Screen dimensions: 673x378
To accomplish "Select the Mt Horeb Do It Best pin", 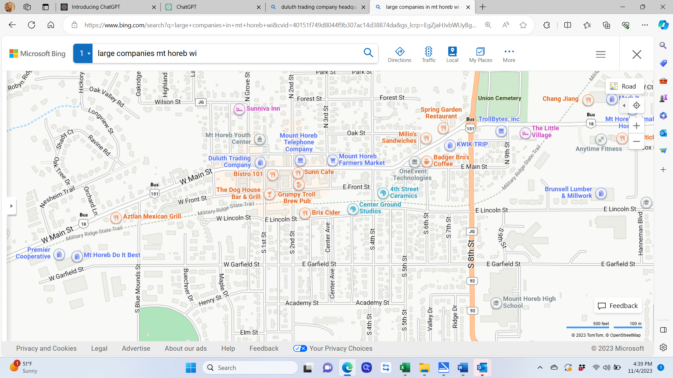I will (77, 256).
